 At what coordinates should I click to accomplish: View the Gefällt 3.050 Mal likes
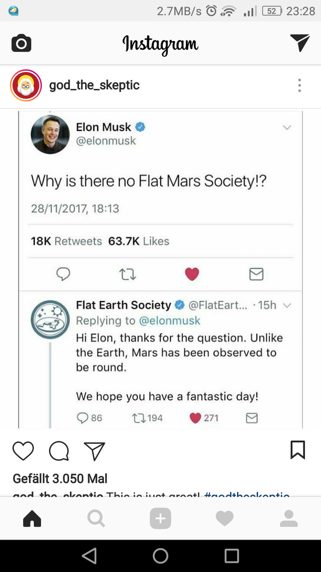click(x=60, y=478)
